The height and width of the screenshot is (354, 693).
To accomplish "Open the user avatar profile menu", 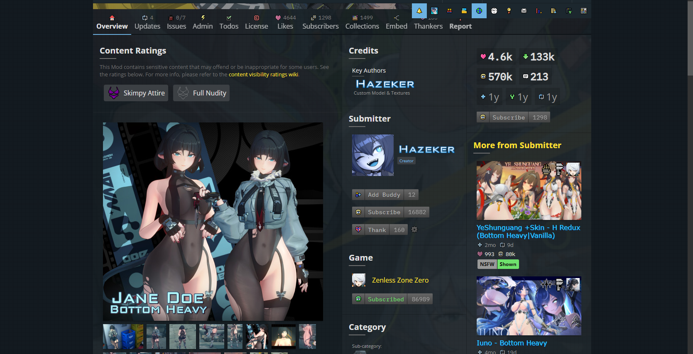I will pos(434,11).
